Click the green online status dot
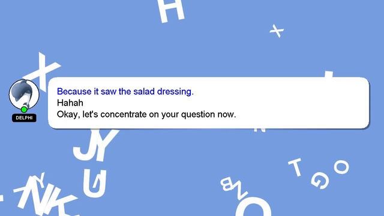The width and height of the screenshot is (384, 216). [x=24, y=109]
